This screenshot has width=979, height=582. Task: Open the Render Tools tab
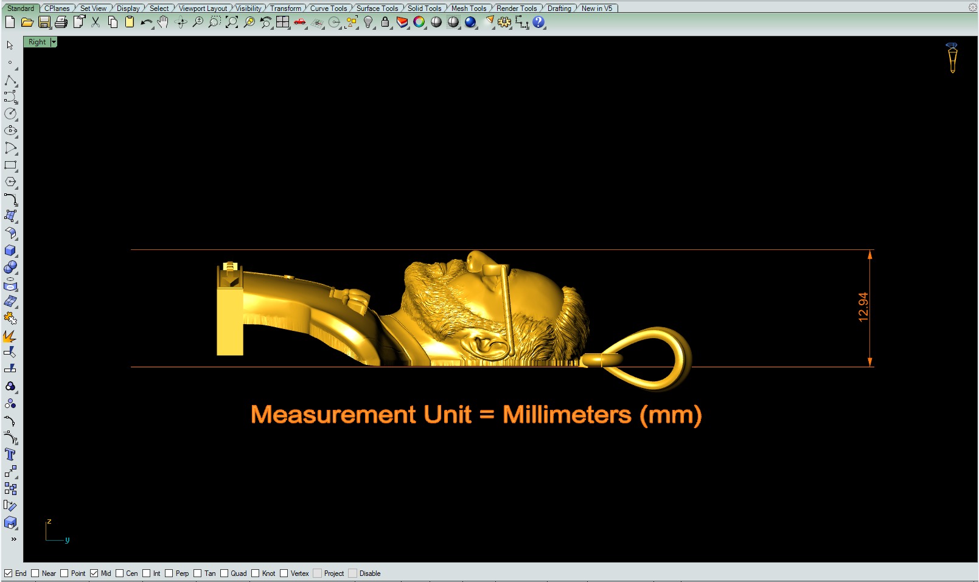(517, 9)
